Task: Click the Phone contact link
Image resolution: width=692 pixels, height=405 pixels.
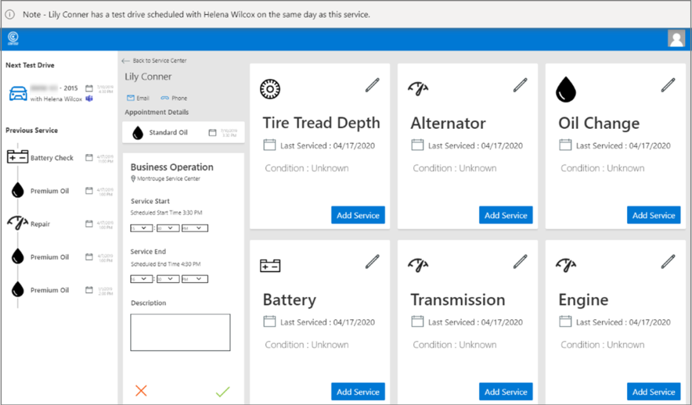Action: (174, 98)
